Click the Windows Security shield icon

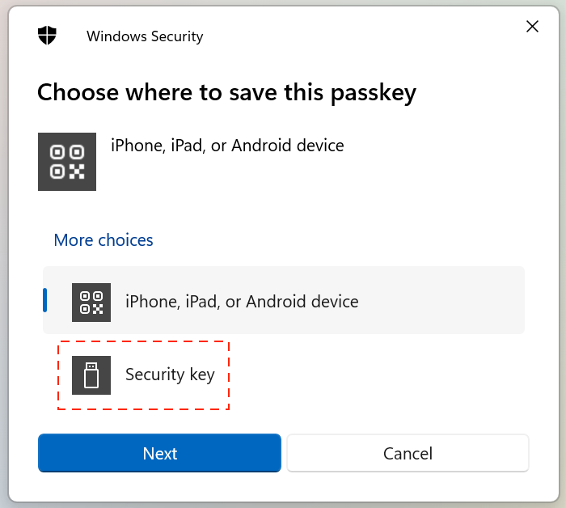[48, 36]
